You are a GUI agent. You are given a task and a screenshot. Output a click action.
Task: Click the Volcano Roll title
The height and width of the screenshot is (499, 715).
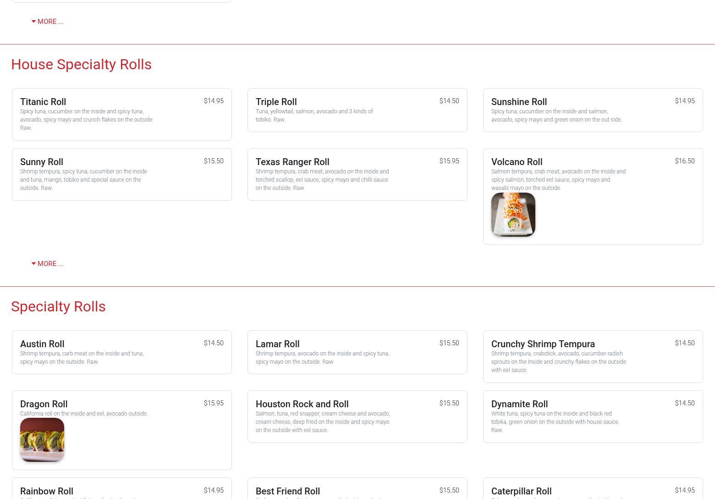coord(517,162)
